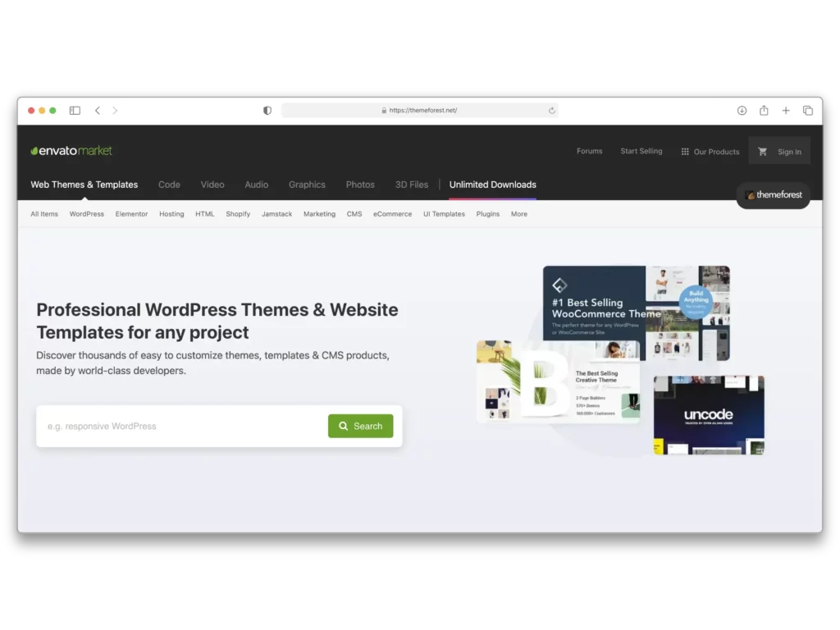The height and width of the screenshot is (630, 840).
Task: Click the Safari share icon
Action: coord(764,111)
